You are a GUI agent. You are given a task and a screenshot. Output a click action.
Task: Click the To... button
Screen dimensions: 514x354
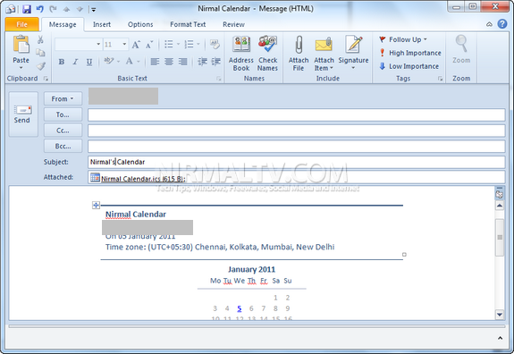point(63,114)
